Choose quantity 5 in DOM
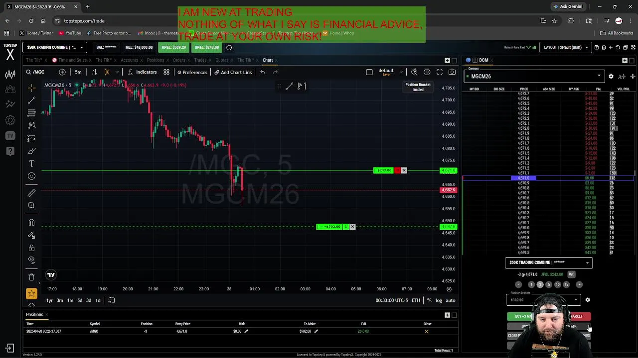The image size is (638, 358). pos(549,284)
